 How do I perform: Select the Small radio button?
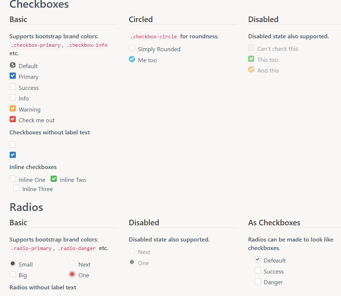pyautogui.click(x=13, y=264)
